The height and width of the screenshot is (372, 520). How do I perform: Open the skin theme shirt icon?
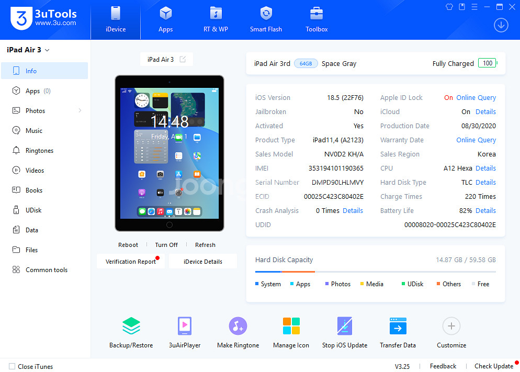pyautogui.click(x=449, y=7)
